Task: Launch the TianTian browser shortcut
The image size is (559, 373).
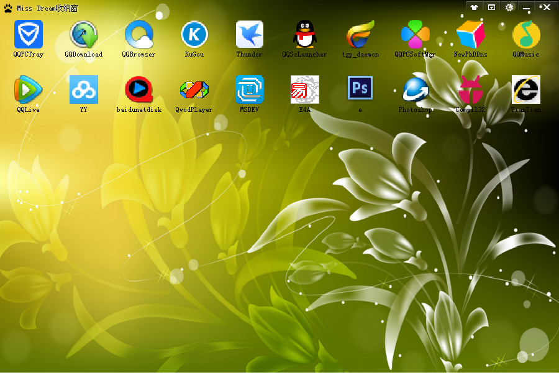Action: pos(526,90)
